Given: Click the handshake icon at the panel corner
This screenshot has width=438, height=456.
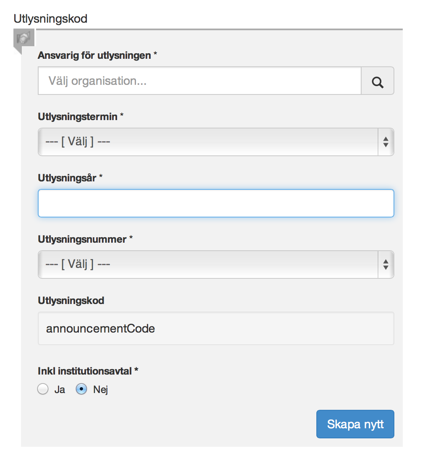Looking at the screenshot, I should 24,37.
